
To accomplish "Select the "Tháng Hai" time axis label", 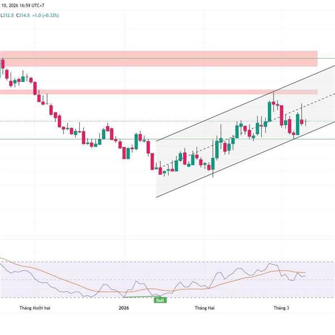I will tap(204, 308).
